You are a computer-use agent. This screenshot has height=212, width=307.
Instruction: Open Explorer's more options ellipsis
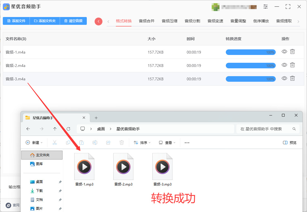pyautogui.click(x=187, y=143)
